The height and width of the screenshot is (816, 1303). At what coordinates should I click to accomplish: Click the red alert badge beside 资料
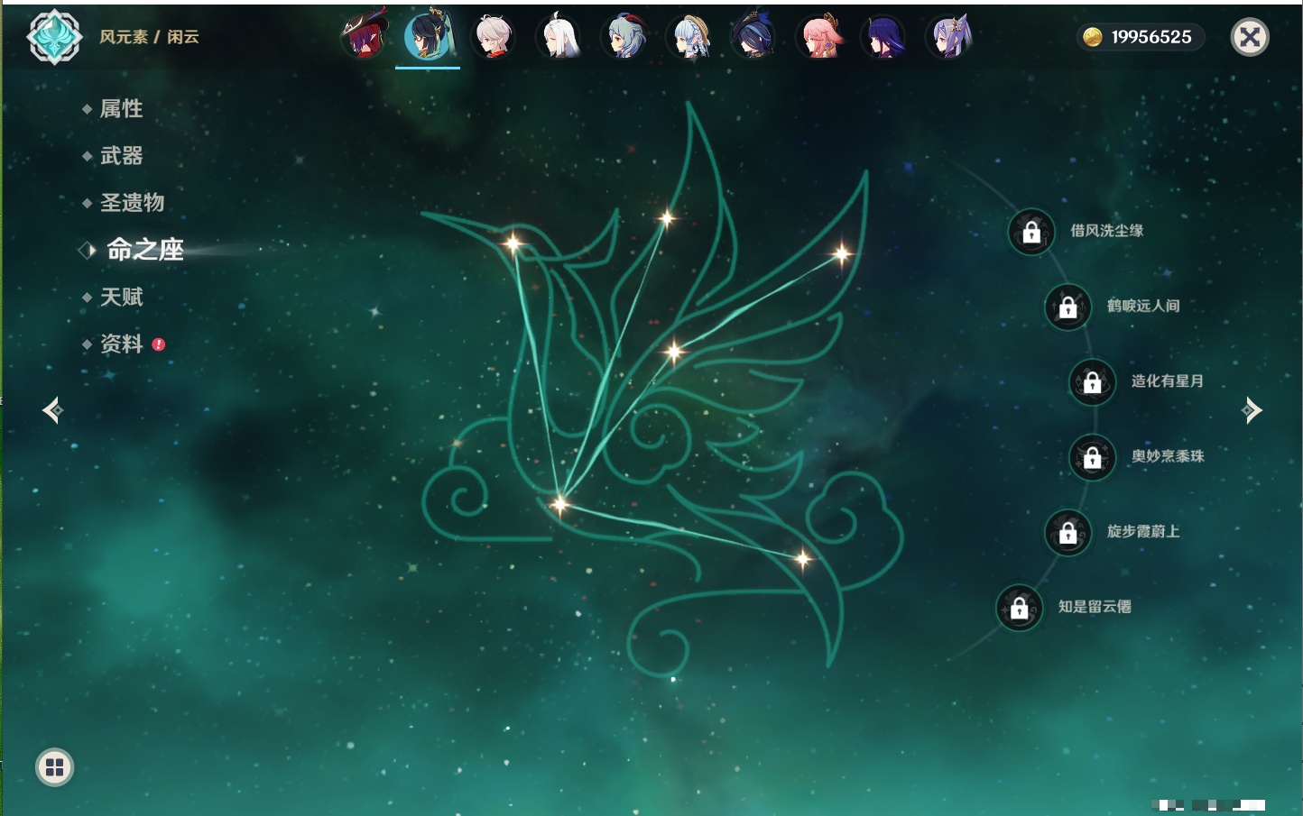tap(159, 344)
